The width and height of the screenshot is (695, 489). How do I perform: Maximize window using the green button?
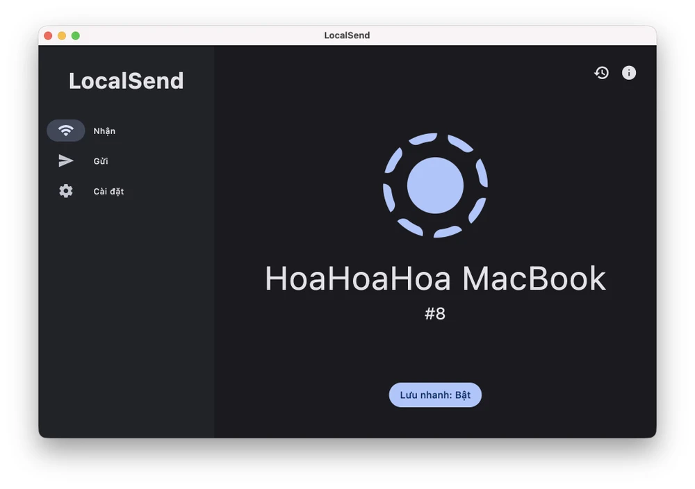pyautogui.click(x=76, y=35)
